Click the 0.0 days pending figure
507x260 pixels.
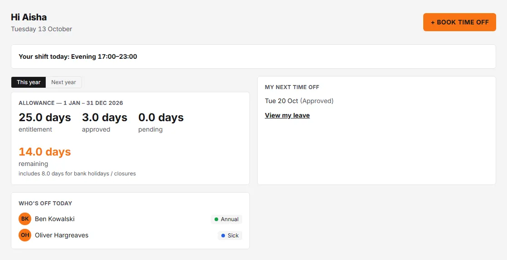pyautogui.click(x=161, y=118)
